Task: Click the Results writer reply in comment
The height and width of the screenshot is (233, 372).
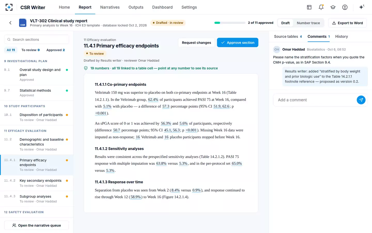Action: [x=325, y=76]
